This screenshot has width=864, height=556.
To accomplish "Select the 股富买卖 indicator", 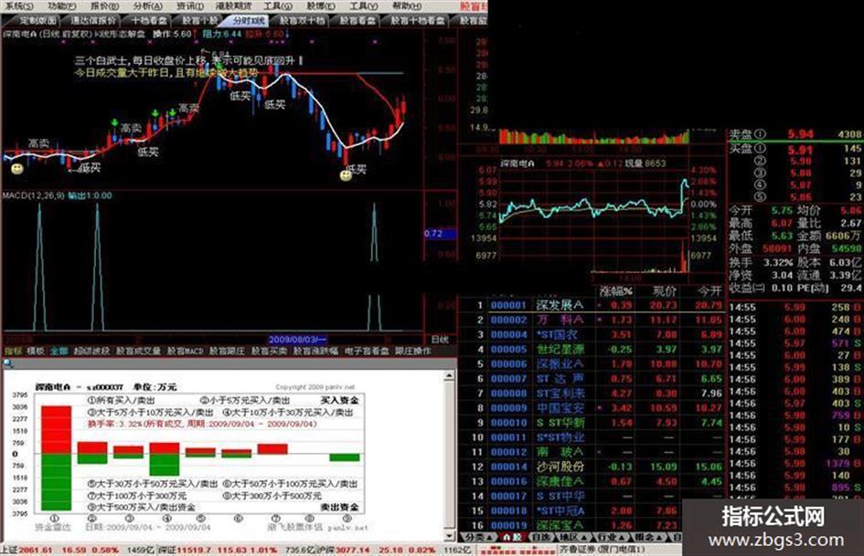I will 269,351.
